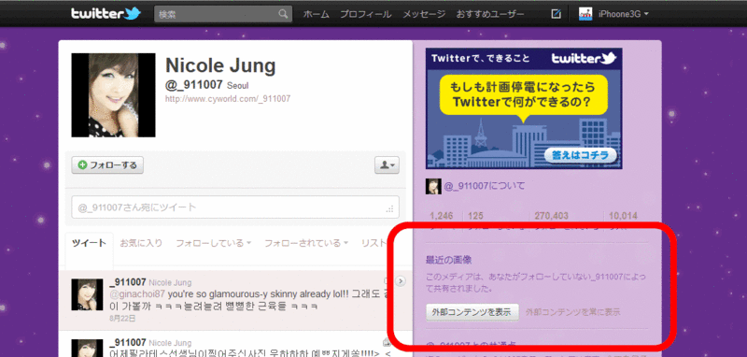
Task: Switch to the お気に入り tab
Action: click(141, 243)
